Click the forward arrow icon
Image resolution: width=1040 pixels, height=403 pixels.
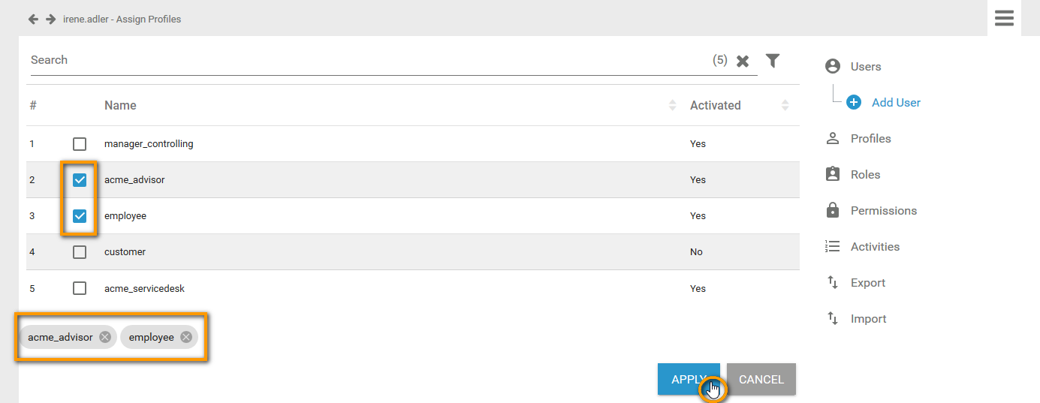51,19
